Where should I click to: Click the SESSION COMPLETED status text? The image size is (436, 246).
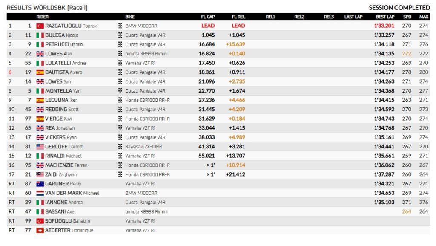pos(399,8)
